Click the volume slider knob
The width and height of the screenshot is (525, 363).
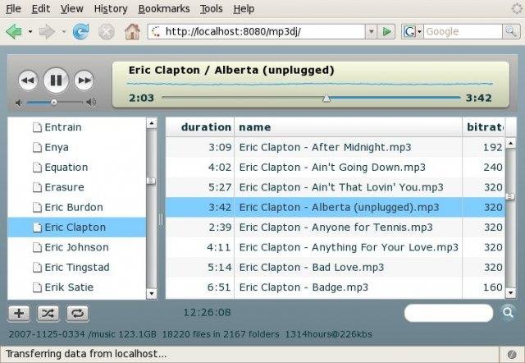click(53, 102)
